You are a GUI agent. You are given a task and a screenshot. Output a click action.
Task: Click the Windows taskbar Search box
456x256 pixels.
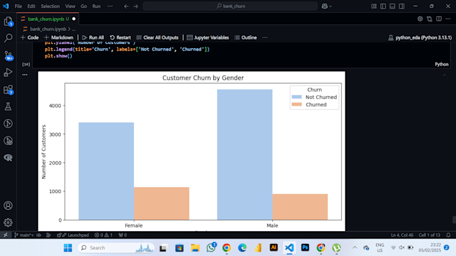[x=116, y=248]
